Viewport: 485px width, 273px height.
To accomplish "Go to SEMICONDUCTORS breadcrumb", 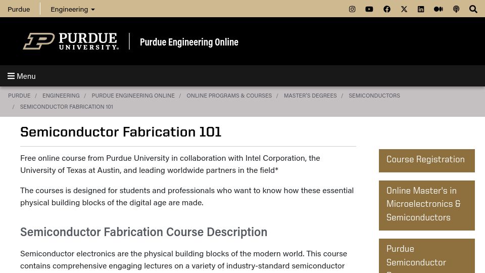I will coord(374,96).
